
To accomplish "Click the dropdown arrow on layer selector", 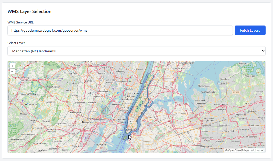I will (x=263, y=51).
